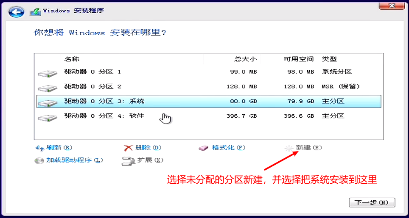Click free space 396.6 GB cell

(x=299, y=116)
